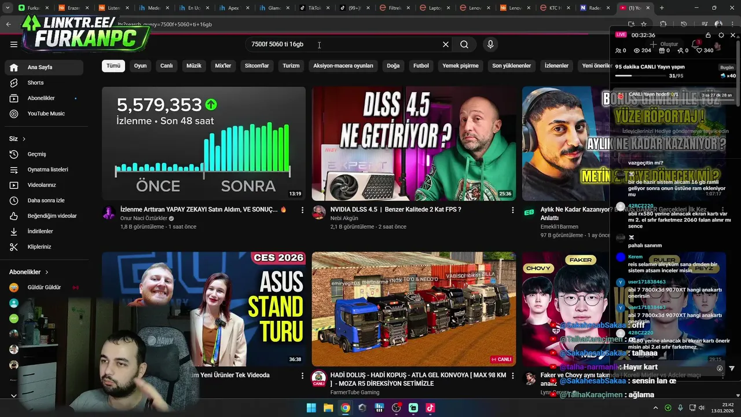Click the Oluştur create button

point(663,45)
